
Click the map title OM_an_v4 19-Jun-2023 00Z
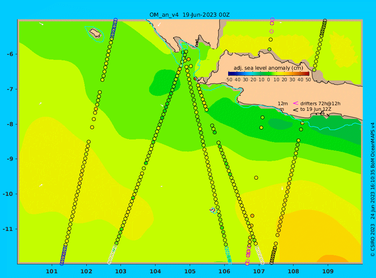tap(189, 15)
